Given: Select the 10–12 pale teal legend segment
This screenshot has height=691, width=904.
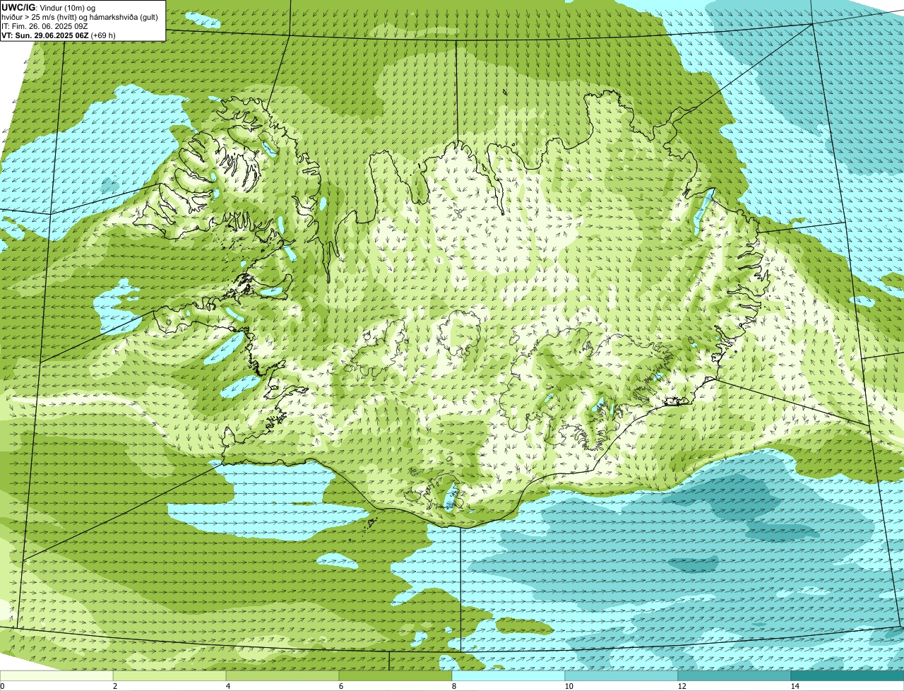Looking at the screenshot, I should pyautogui.click(x=621, y=675).
